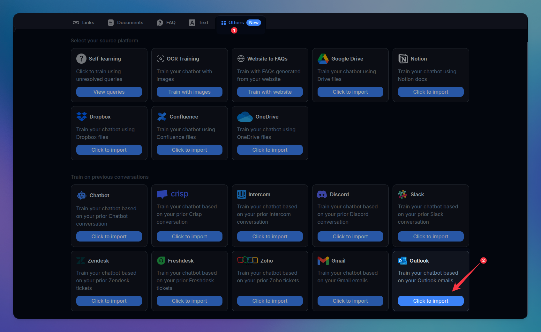Select the FAQ tab

(166, 23)
